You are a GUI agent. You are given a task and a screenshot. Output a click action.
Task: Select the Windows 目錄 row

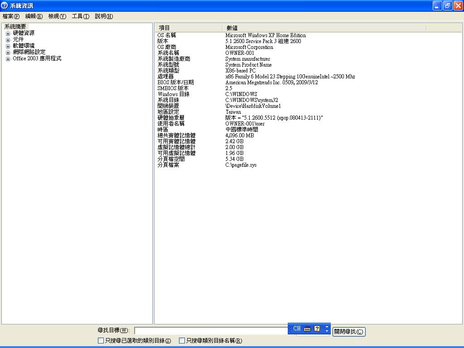point(308,94)
